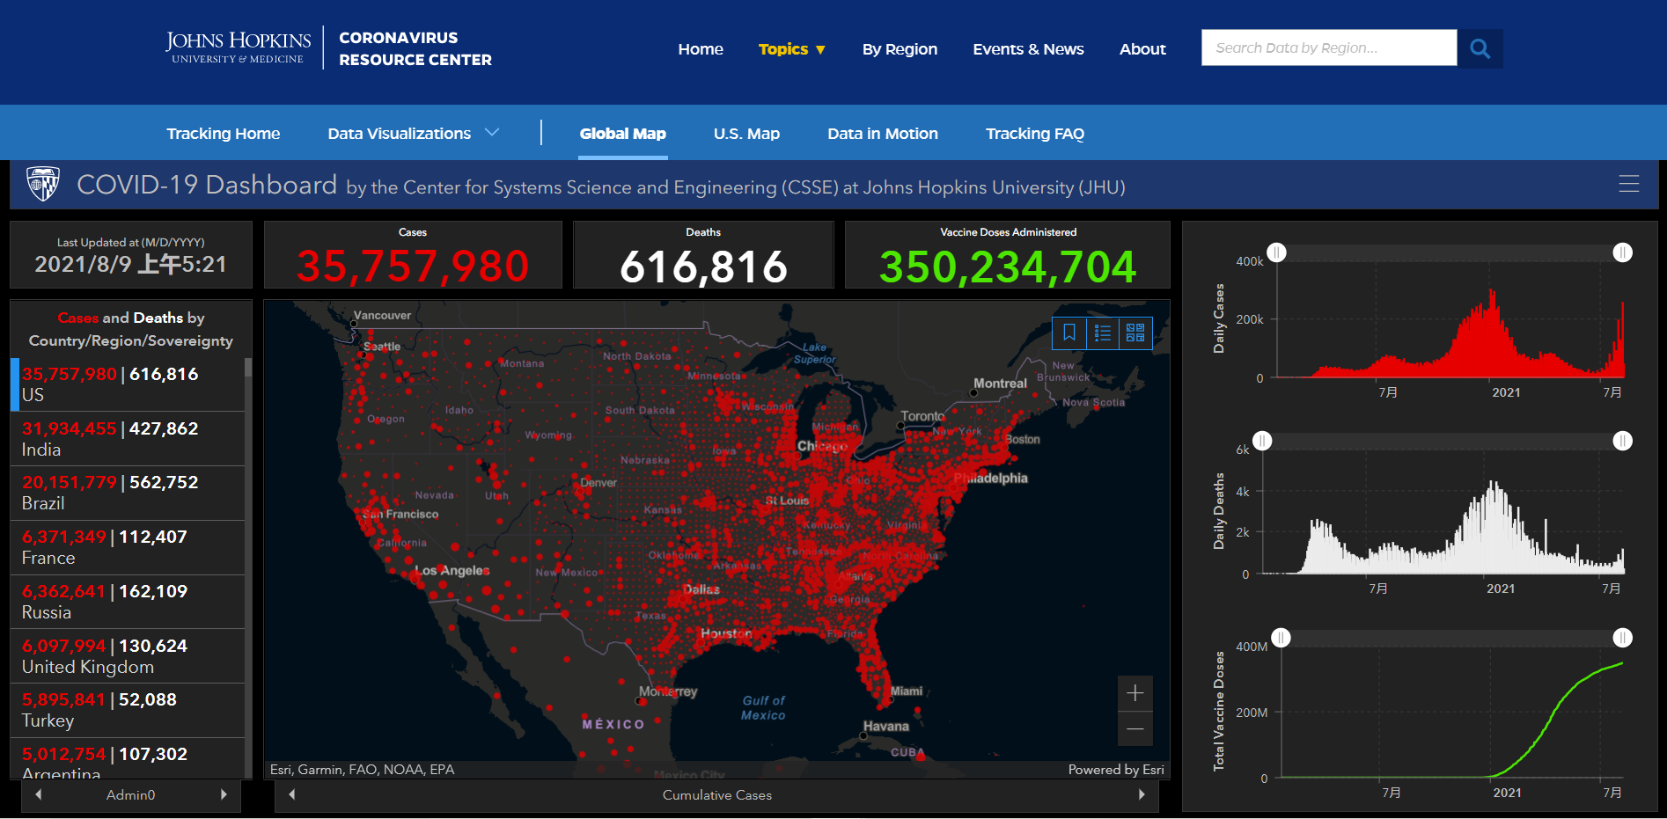The height and width of the screenshot is (819, 1667).
Task: Click right handle of Total Vaccine Doses slider
Action: pyautogui.click(x=1622, y=638)
